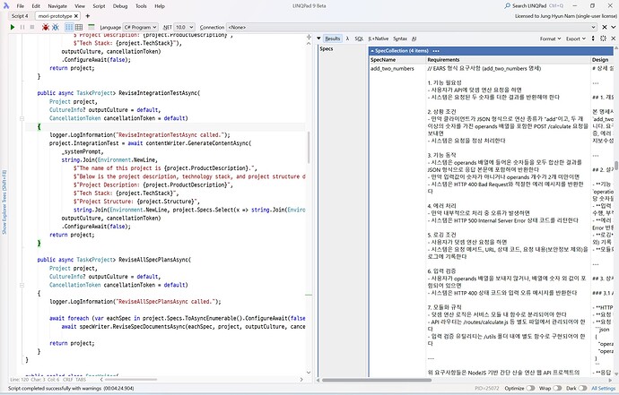This screenshot has height=395, width=619.
Task: Close the results panel
Action: click(613, 39)
